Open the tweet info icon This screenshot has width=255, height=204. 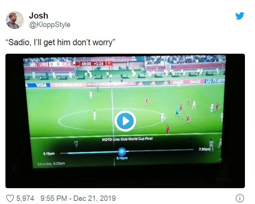[240, 198]
